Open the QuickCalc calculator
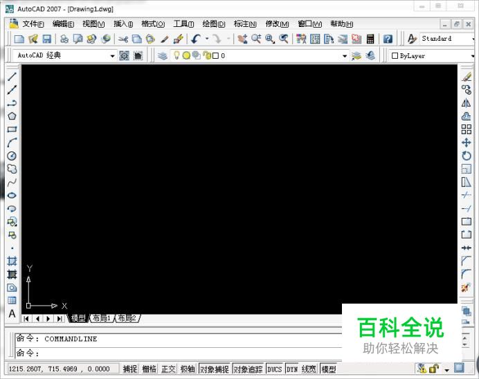Image resolution: width=479 pixels, height=379 pixels. [x=370, y=39]
